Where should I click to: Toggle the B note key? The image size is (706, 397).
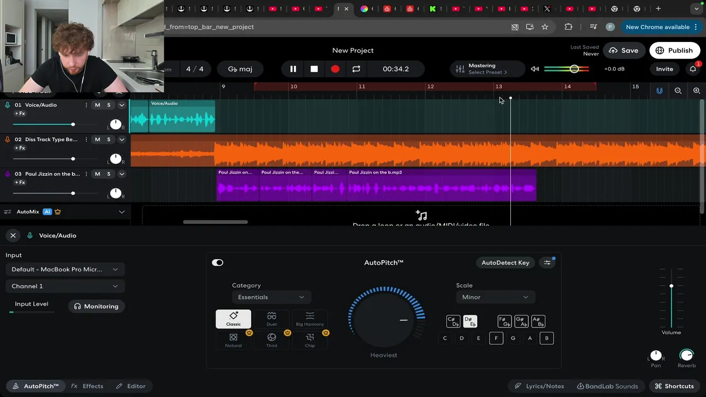(547, 338)
